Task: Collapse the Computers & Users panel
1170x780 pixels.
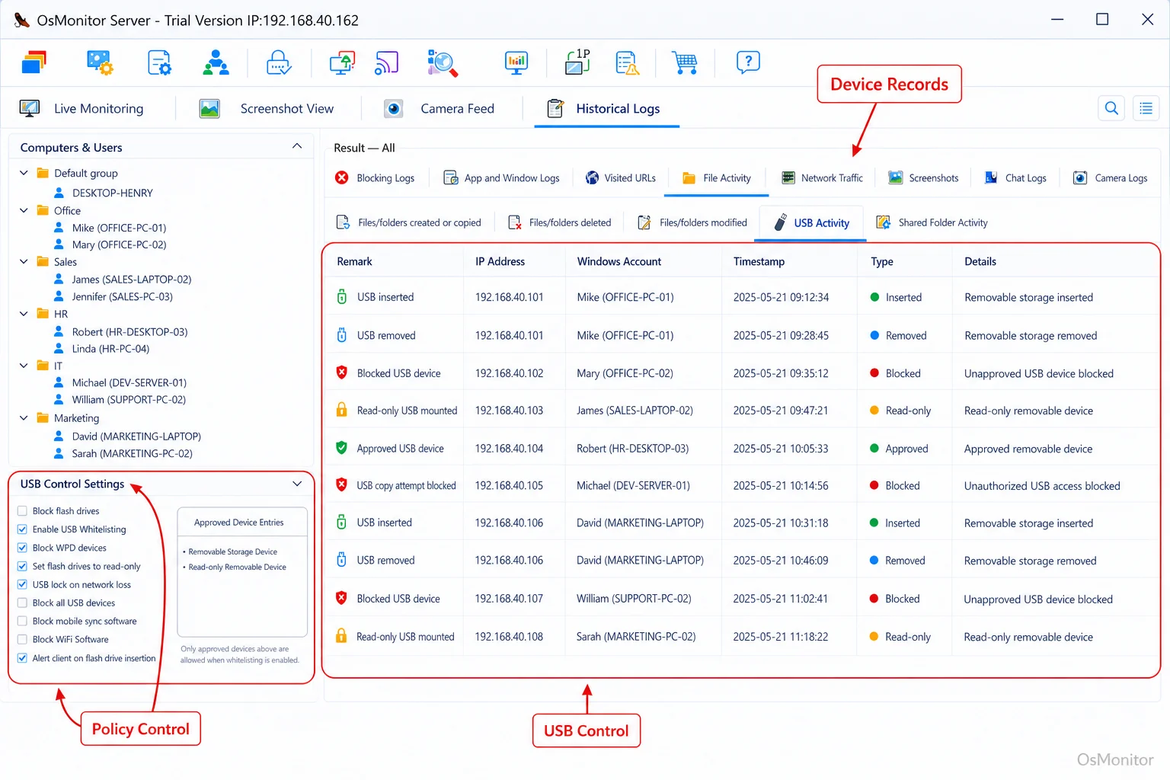Action: coord(297,146)
